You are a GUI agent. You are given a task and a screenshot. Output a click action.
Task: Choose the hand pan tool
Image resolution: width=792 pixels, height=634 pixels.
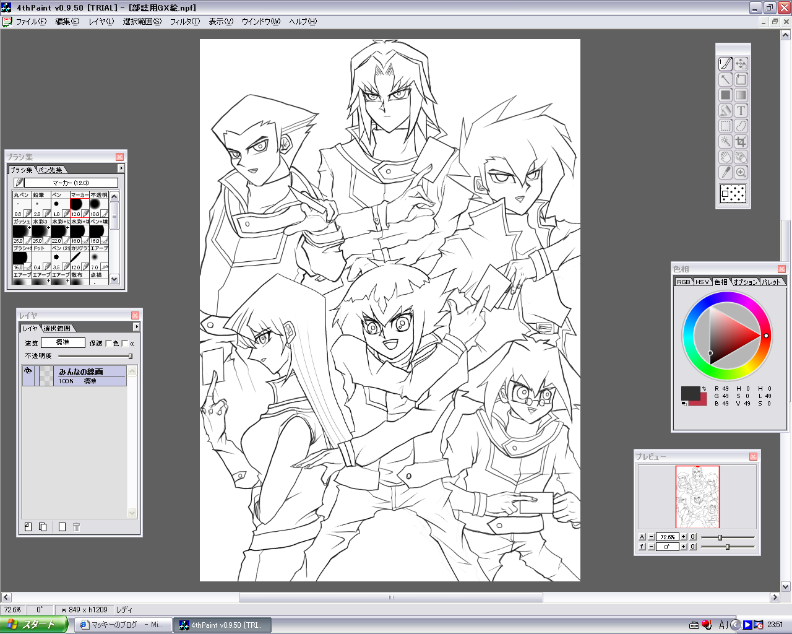tap(726, 157)
